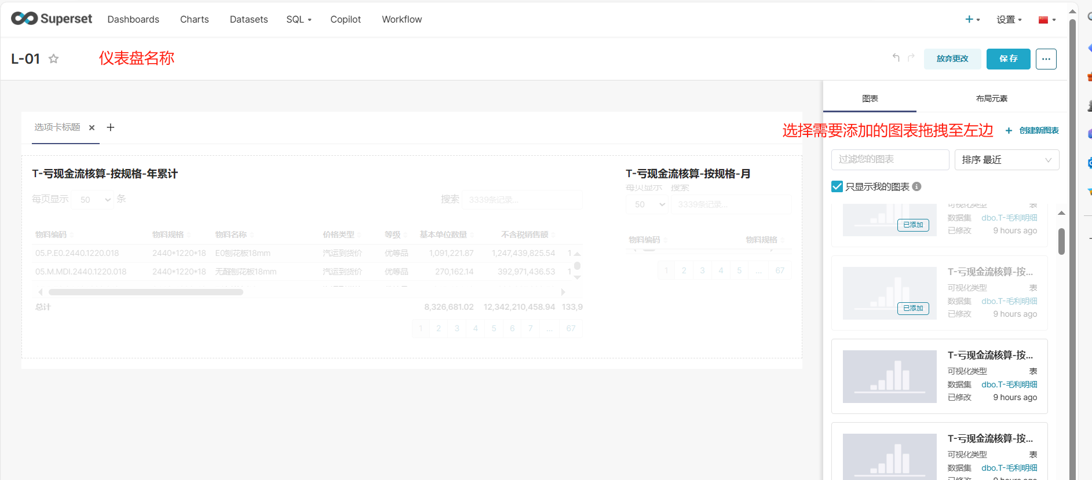Click info icon next to 只显示我的图表

(916, 186)
